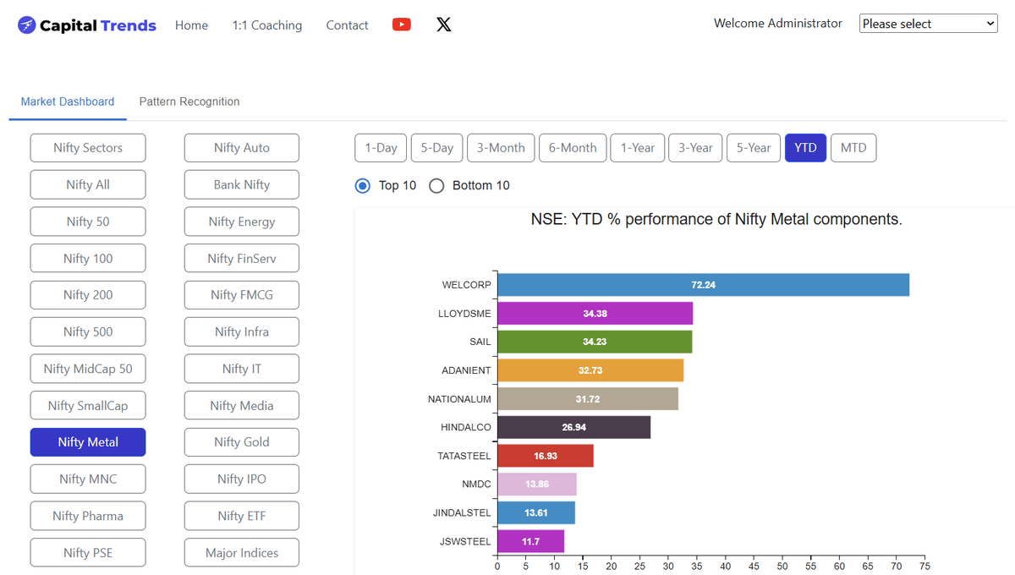This screenshot has height=575, width=1015.
Task: Choose the Nifty 100 button
Action: click(x=88, y=259)
